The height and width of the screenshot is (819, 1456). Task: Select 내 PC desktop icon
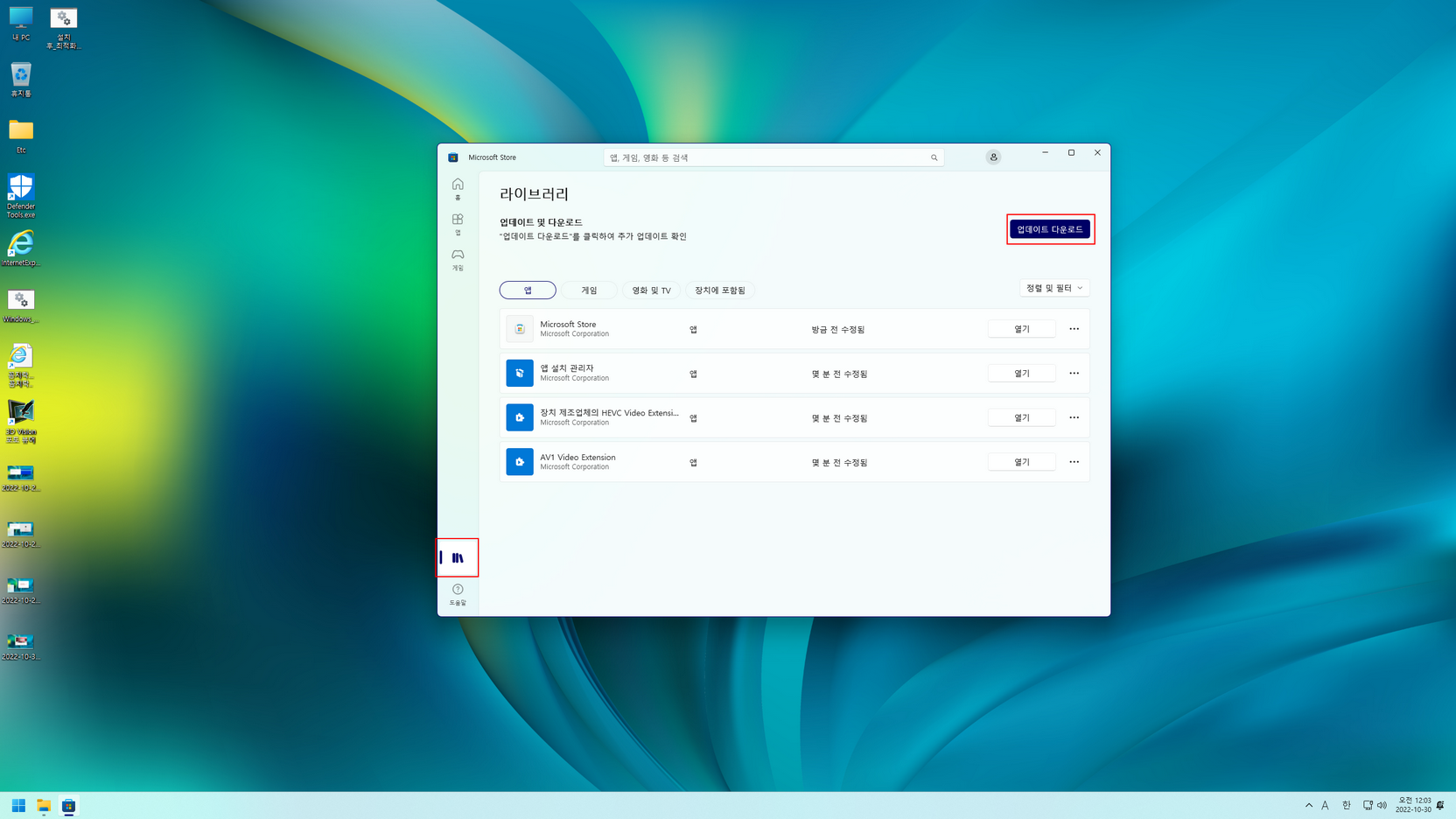pos(21,24)
